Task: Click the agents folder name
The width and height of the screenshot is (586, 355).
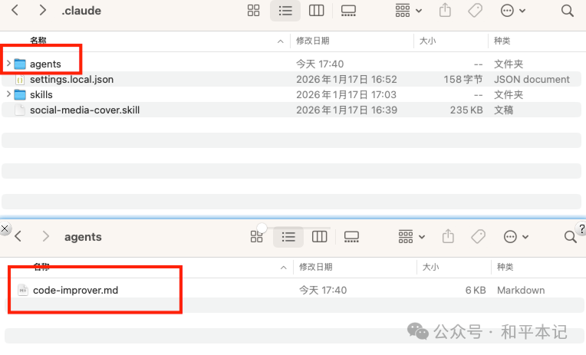Action: pyautogui.click(x=45, y=64)
